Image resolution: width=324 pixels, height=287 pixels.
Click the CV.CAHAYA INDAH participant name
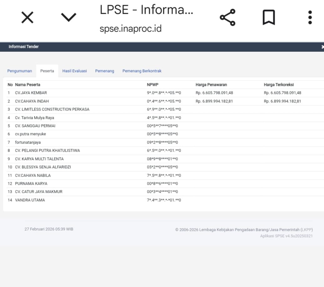[x=32, y=101]
